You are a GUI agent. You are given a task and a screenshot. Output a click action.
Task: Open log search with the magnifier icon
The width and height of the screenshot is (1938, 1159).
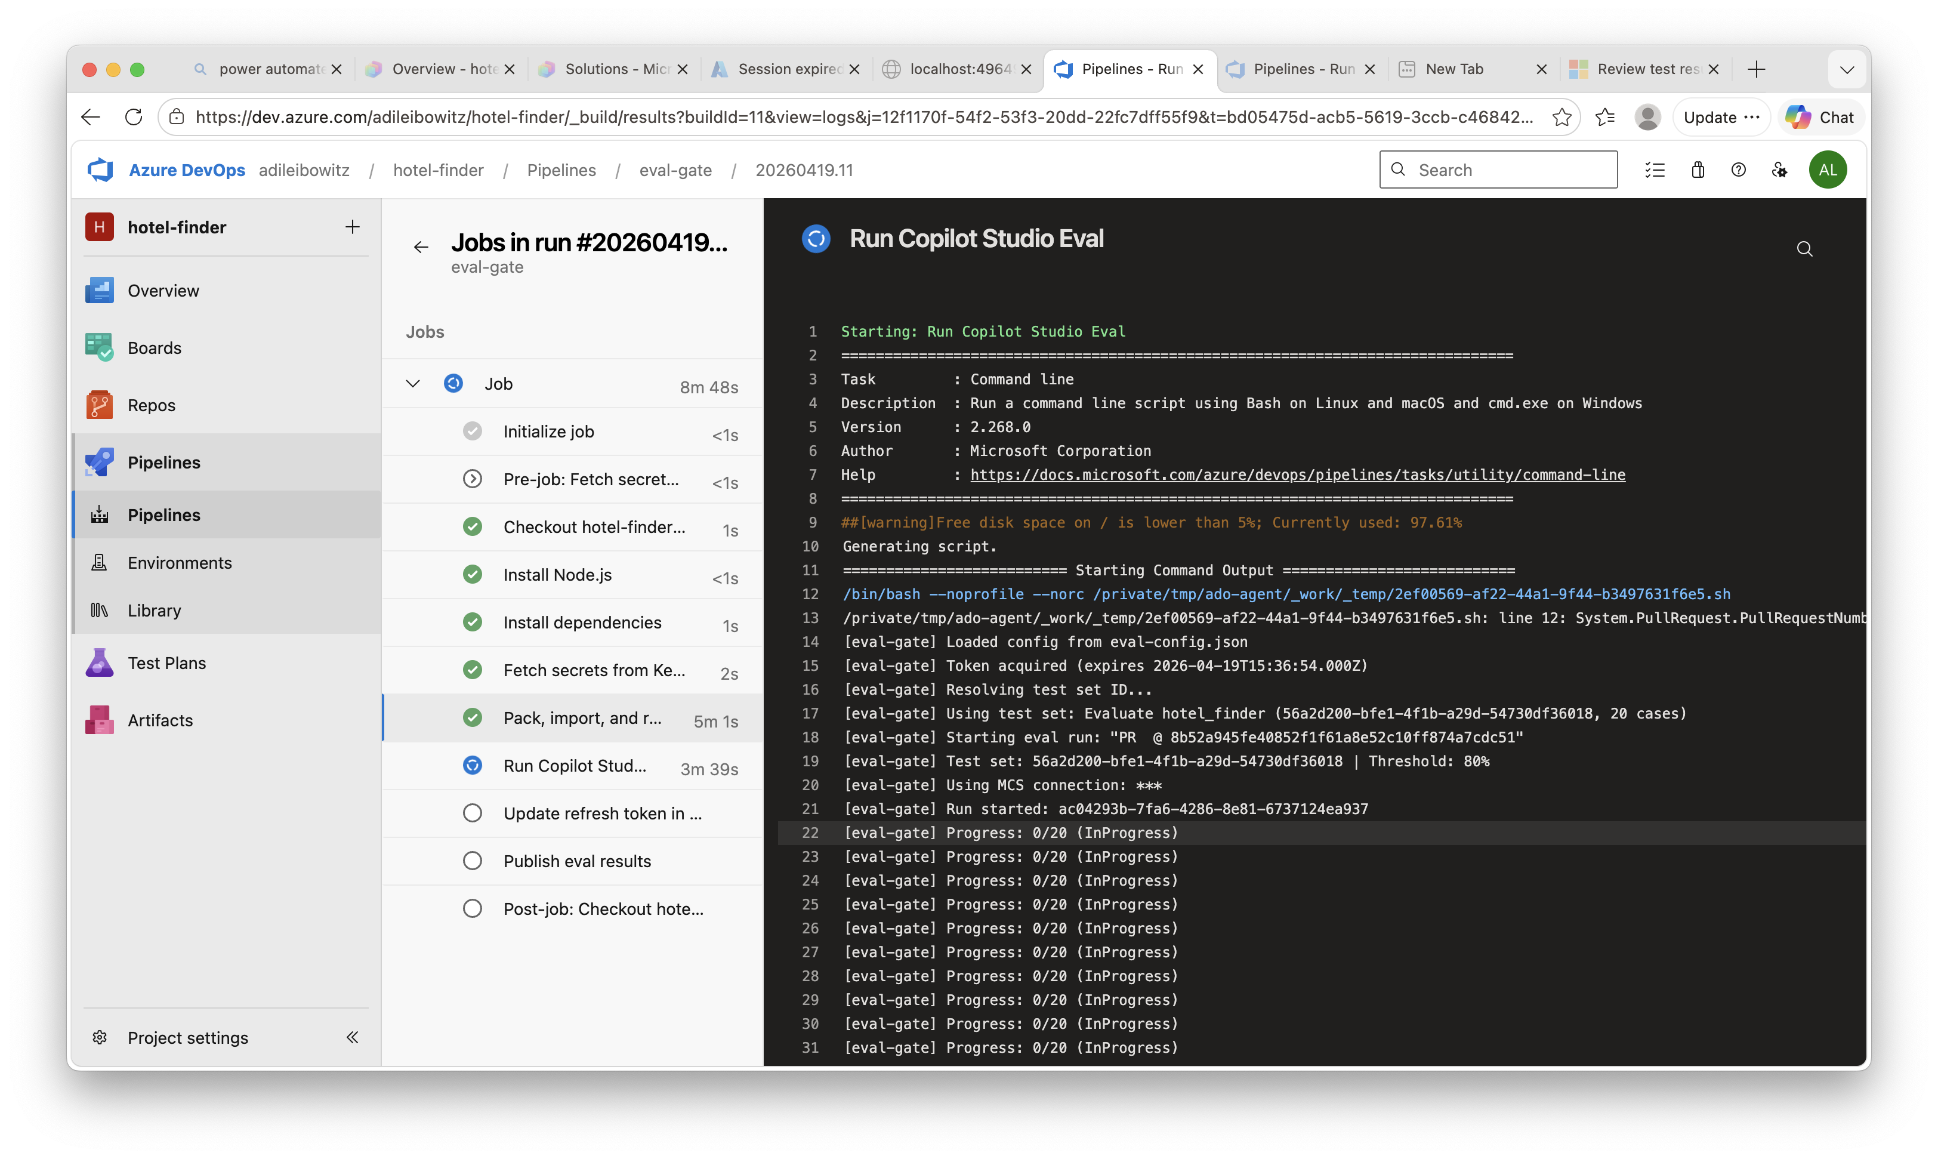coord(1806,248)
